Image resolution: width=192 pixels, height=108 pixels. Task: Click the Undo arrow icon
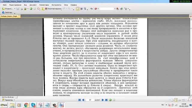[x=64, y=9]
